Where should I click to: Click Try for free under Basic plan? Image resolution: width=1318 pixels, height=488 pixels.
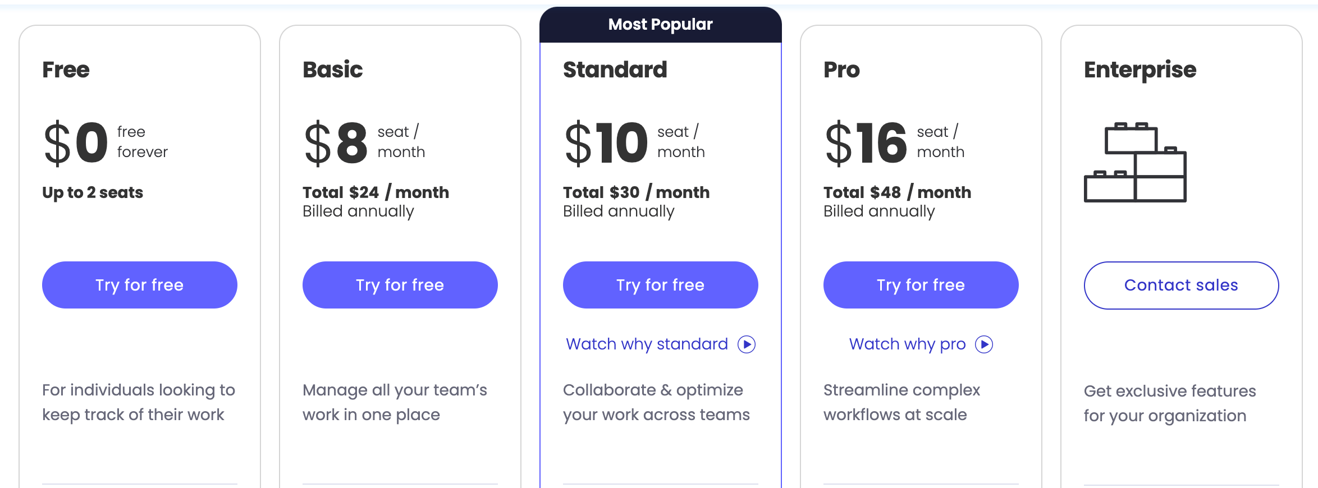coord(400,285)
